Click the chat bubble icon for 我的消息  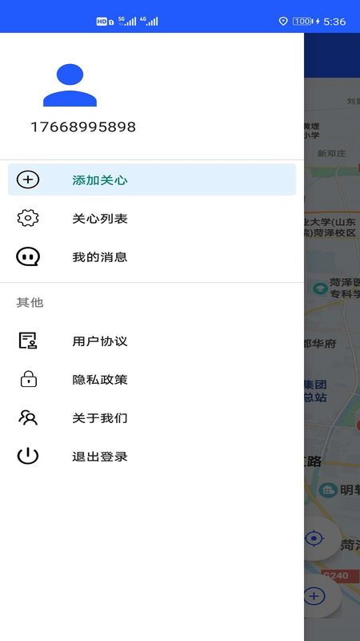click(28, 256)
